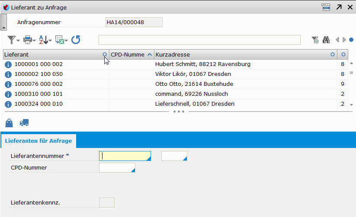The height and width of the screenshot is (217, 356).
Task: Click the delivery truck icon
Action: click(24, 123)
